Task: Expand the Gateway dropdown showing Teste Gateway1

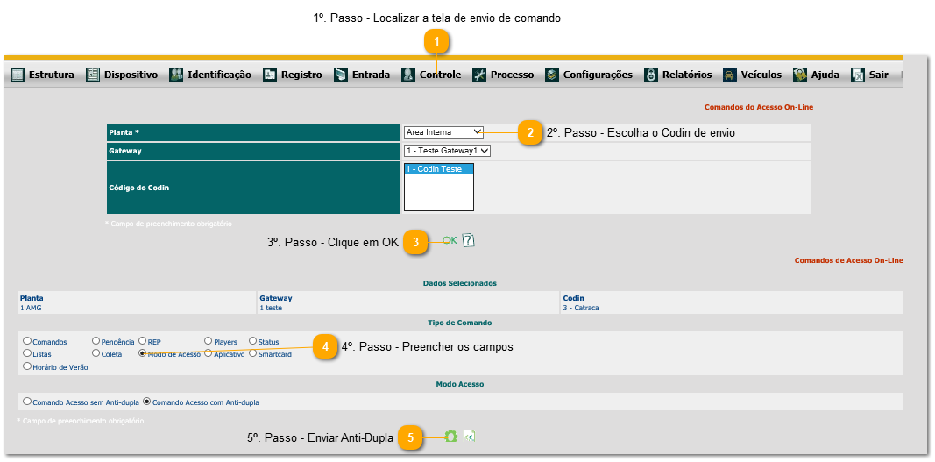Action: [447, 151]
